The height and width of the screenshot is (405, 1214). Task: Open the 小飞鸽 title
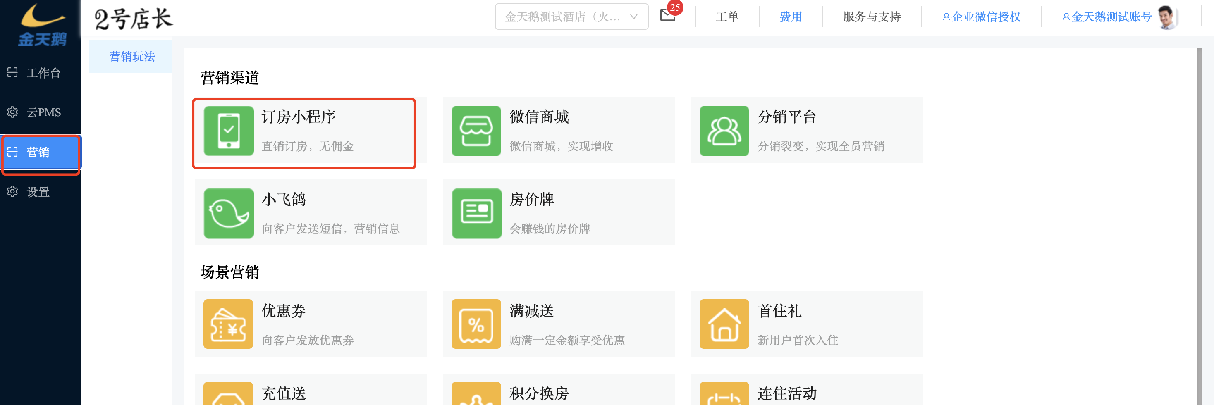(284, 200)
